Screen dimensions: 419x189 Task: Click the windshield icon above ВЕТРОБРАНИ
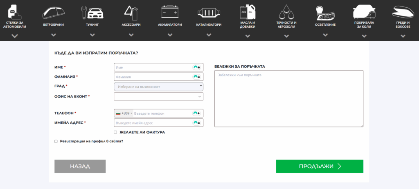click(x=53, y=12)
